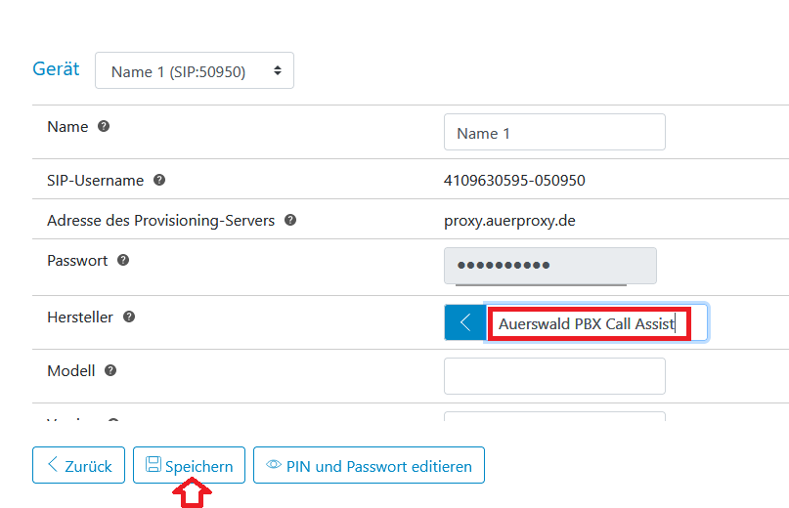
Task: Click the help icon beside Passwort
Action: [x=123, y=260]
